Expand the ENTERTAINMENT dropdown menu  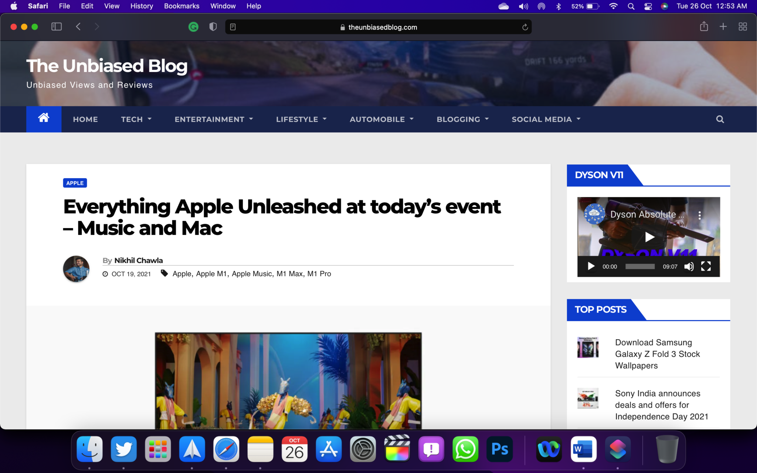click(x=214, y=119)
